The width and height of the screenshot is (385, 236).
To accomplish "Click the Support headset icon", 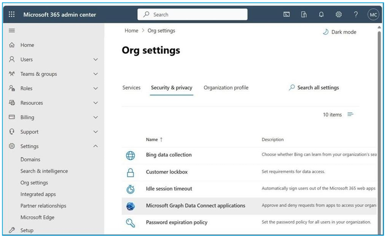I will point(12,132).
